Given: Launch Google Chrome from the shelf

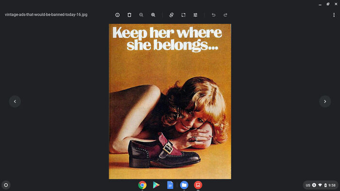Looking at the screenshot, I should [x=142, y=185].
